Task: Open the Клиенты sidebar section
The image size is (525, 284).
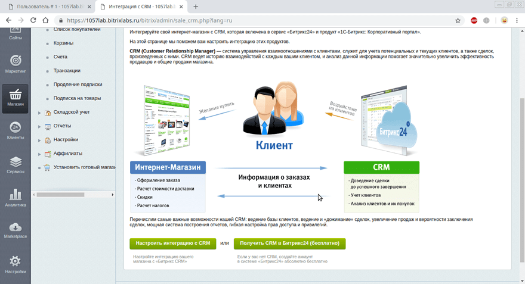Action: tap(16, 130)
